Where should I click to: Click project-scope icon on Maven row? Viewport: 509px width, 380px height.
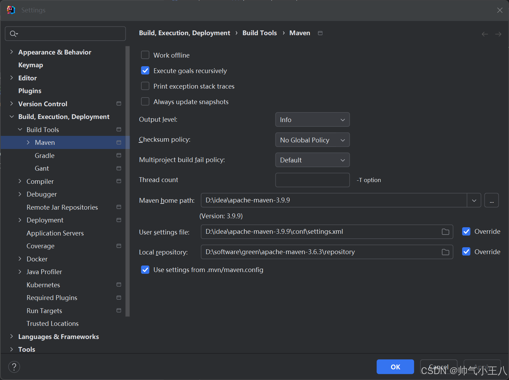[119, 142]
